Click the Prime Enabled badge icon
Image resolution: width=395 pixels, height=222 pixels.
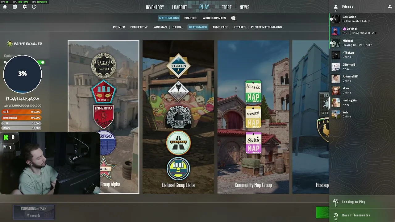[x=10, y=44]
